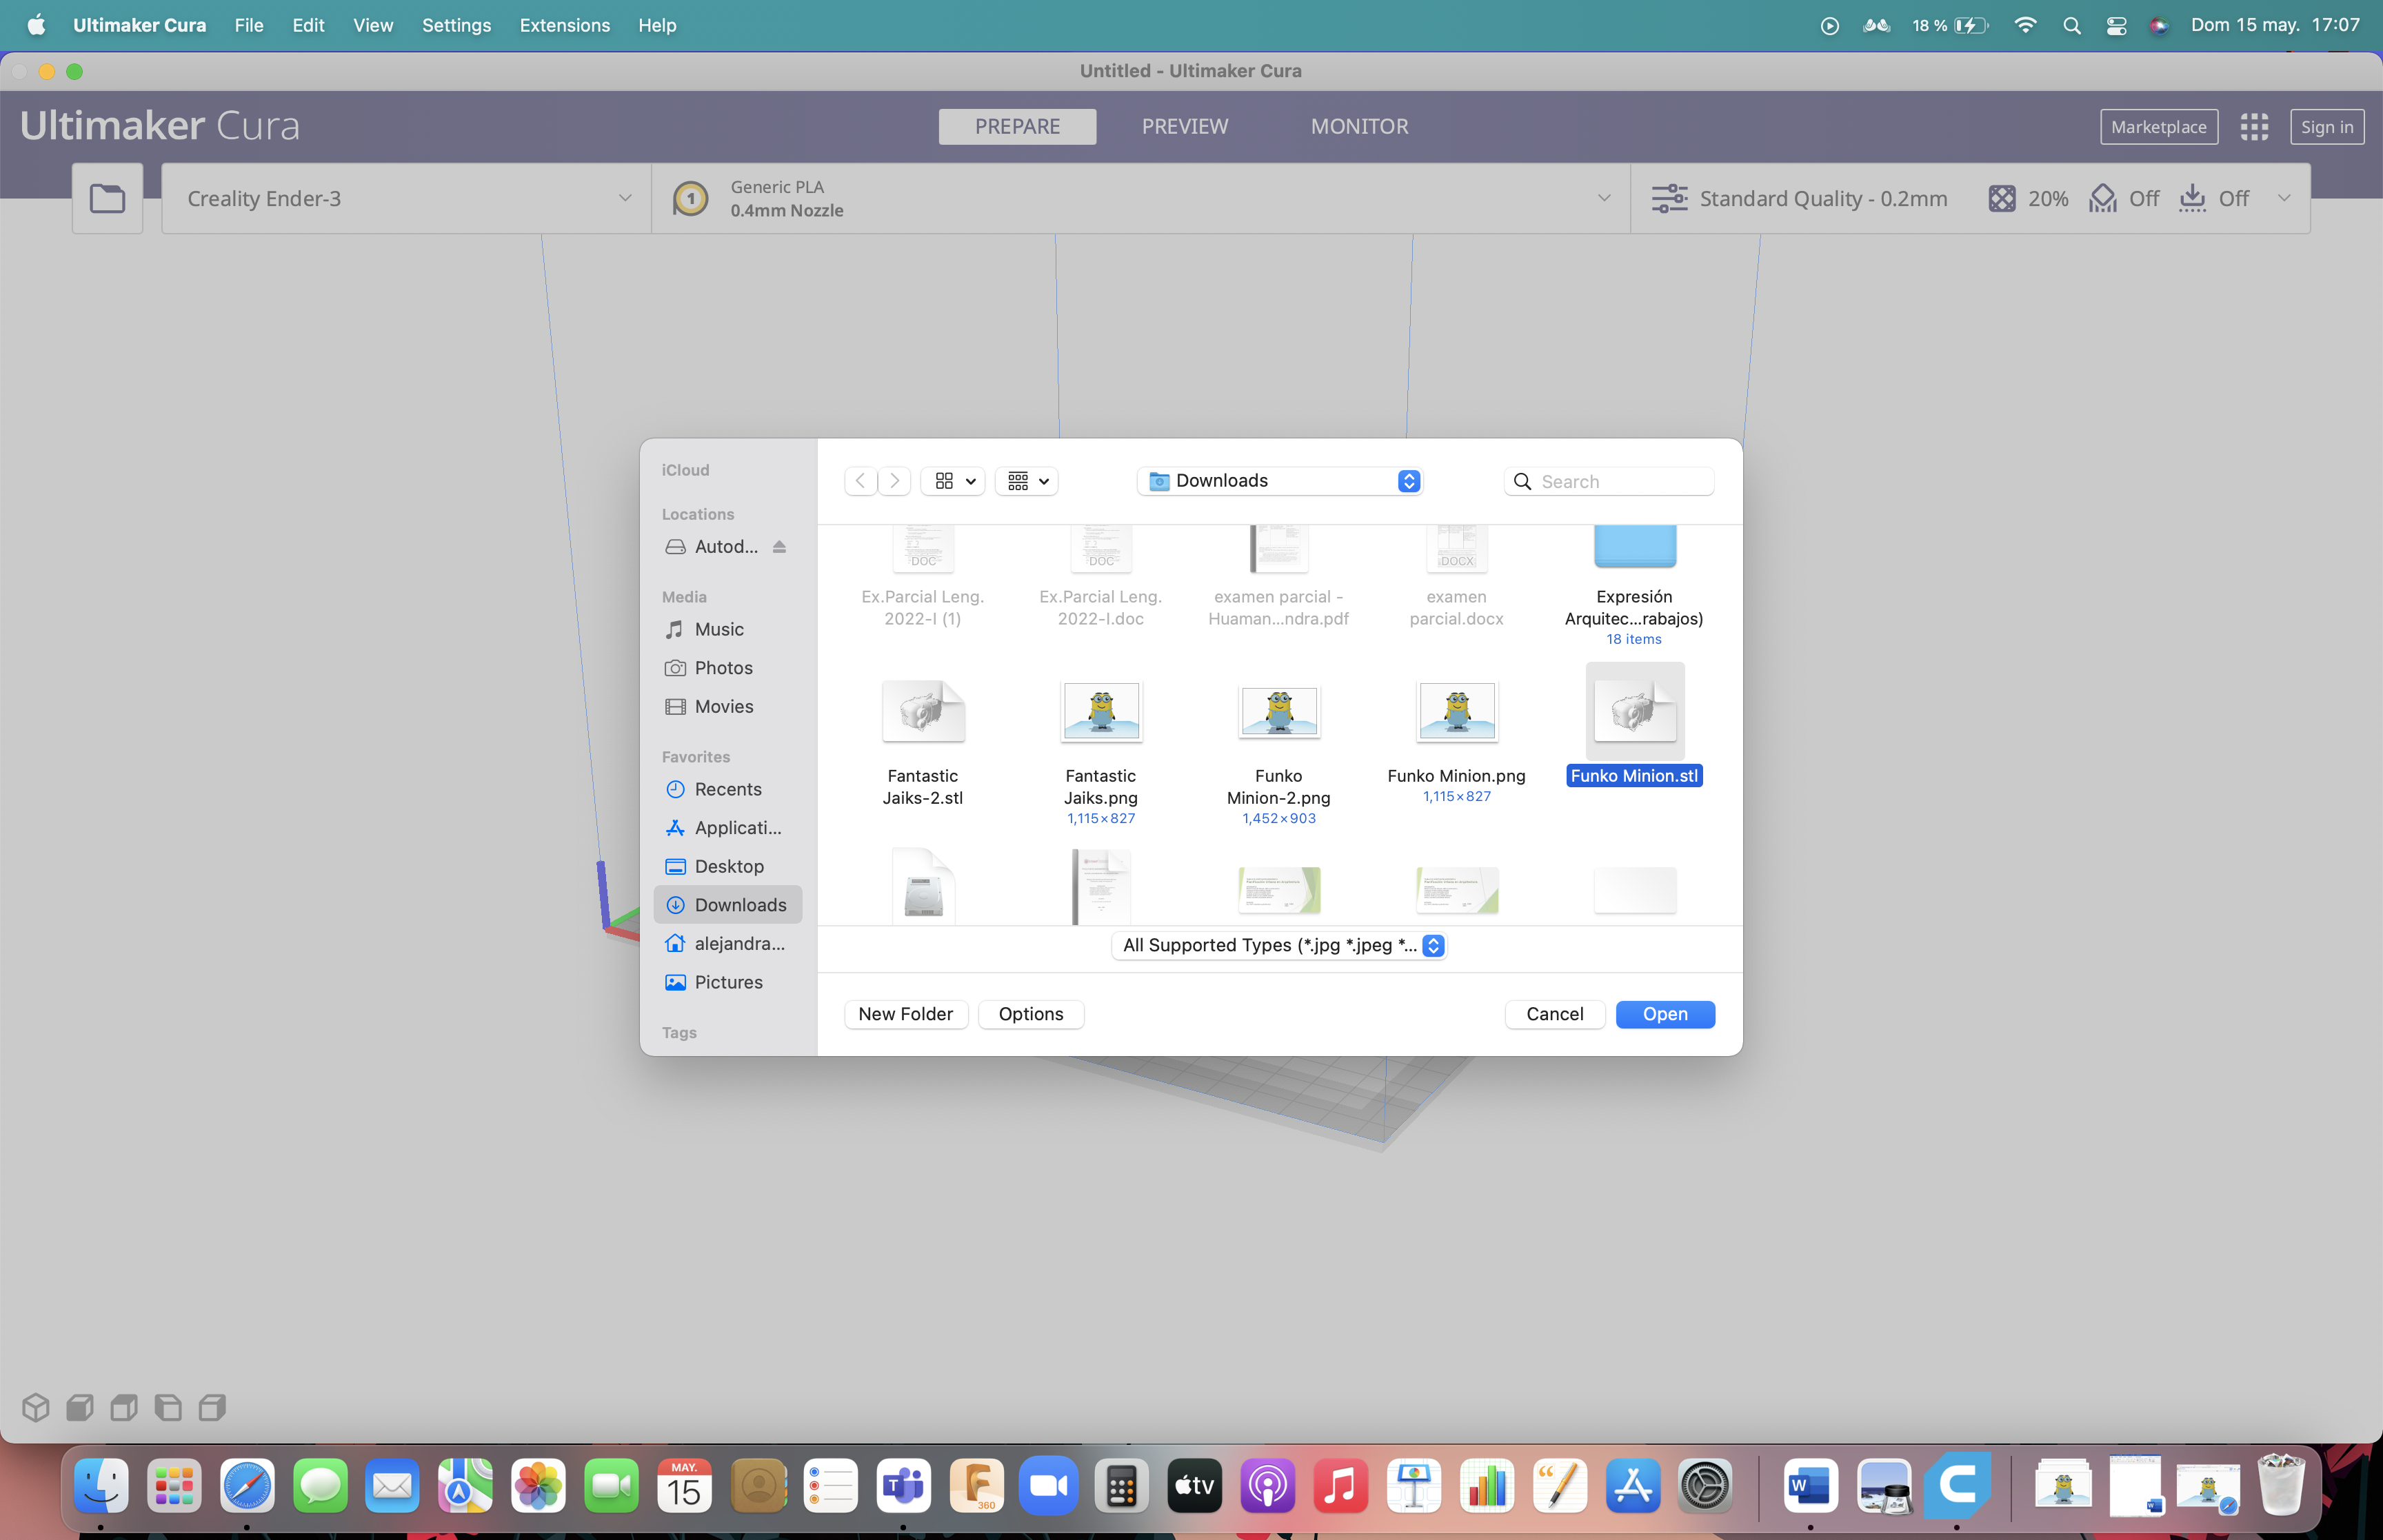Viewport: 2383px width, 1540px height.
Task: Select Downloads in the sidebar
Action: (x=728, y=905)
